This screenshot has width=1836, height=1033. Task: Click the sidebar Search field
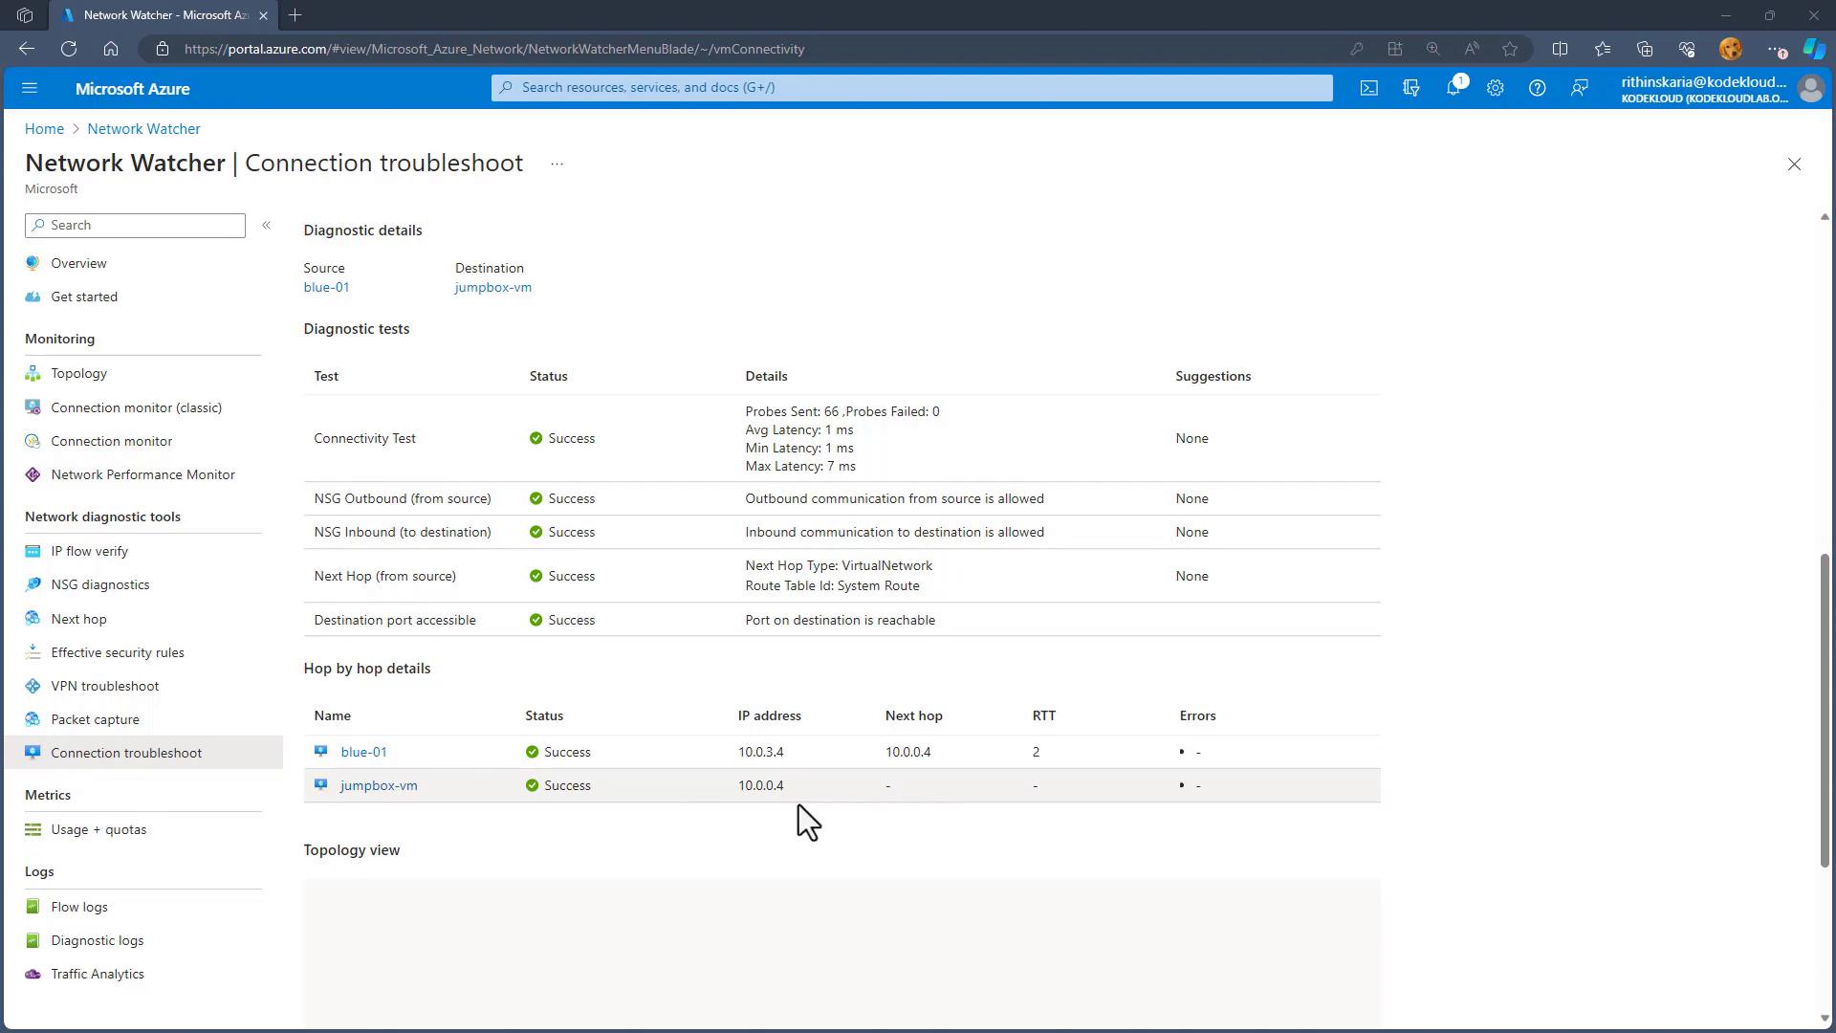click(x=135, y=225)
